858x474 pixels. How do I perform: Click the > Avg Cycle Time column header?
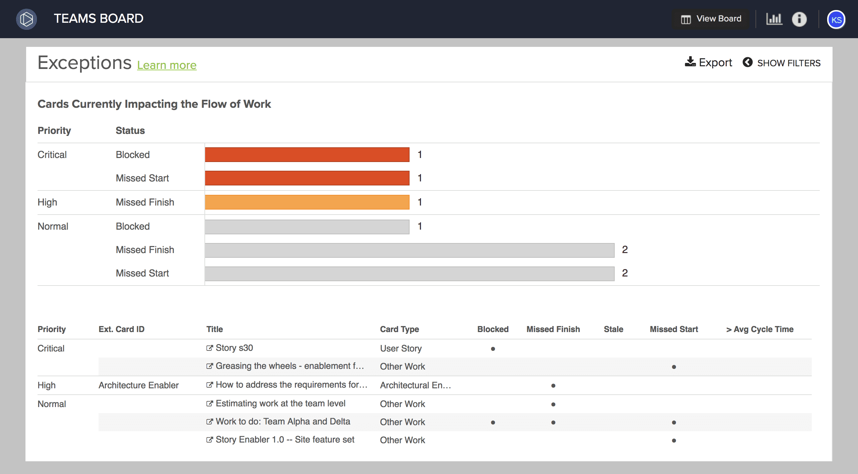click(x=759, y=329)
